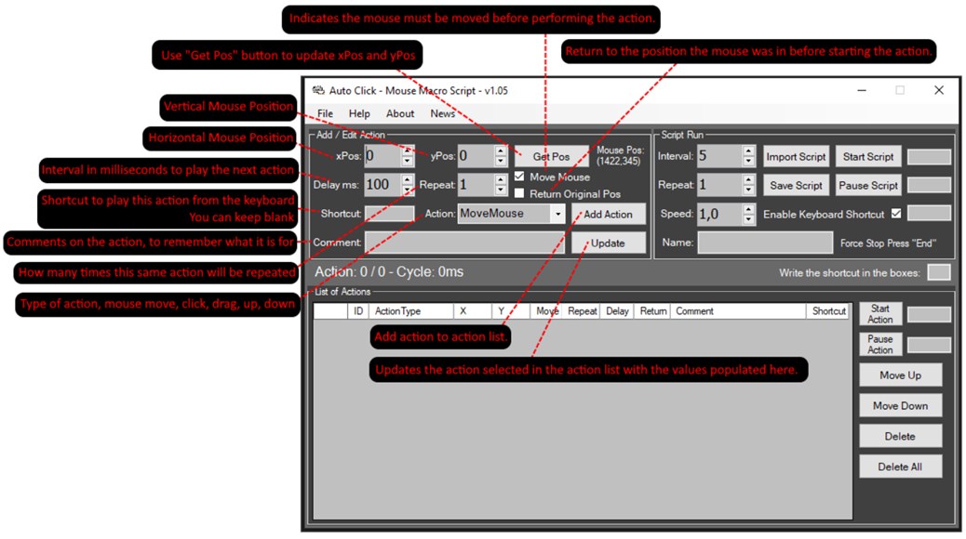This screenshot has width=966, height=539.
Task: Save the current script
Action: pyautogui.click(x=795, y=185)
